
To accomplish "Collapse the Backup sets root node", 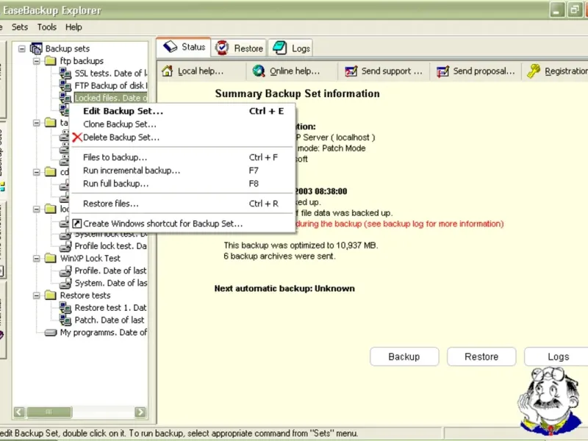I will coord(22,49).
